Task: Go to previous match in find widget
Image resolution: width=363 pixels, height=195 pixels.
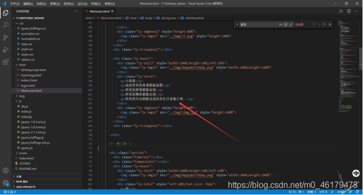Action: tap(314, 24)
